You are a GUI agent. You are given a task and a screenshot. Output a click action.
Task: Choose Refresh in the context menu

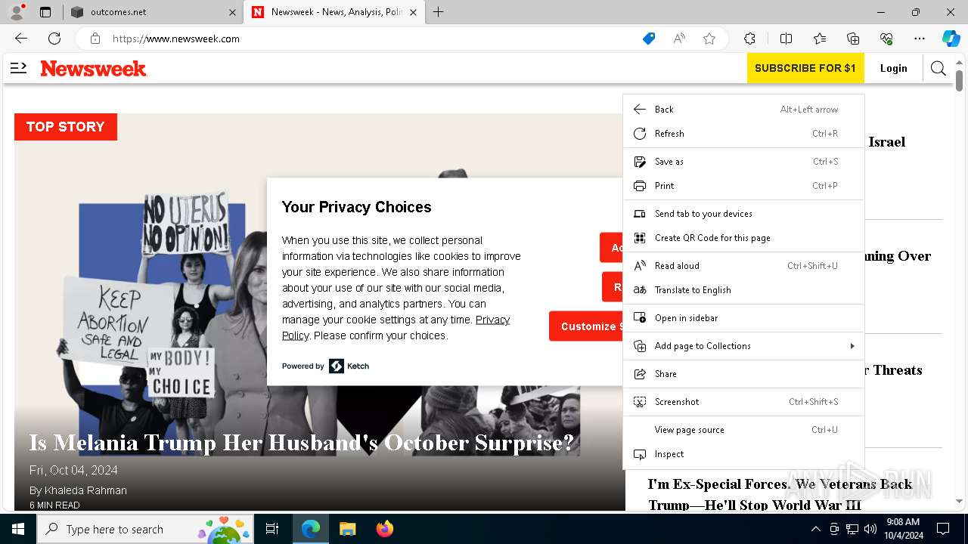[743, 134]
